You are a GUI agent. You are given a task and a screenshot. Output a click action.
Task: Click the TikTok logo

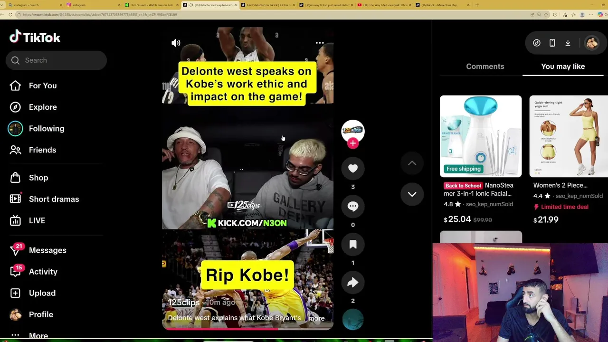tap(35, 37)
